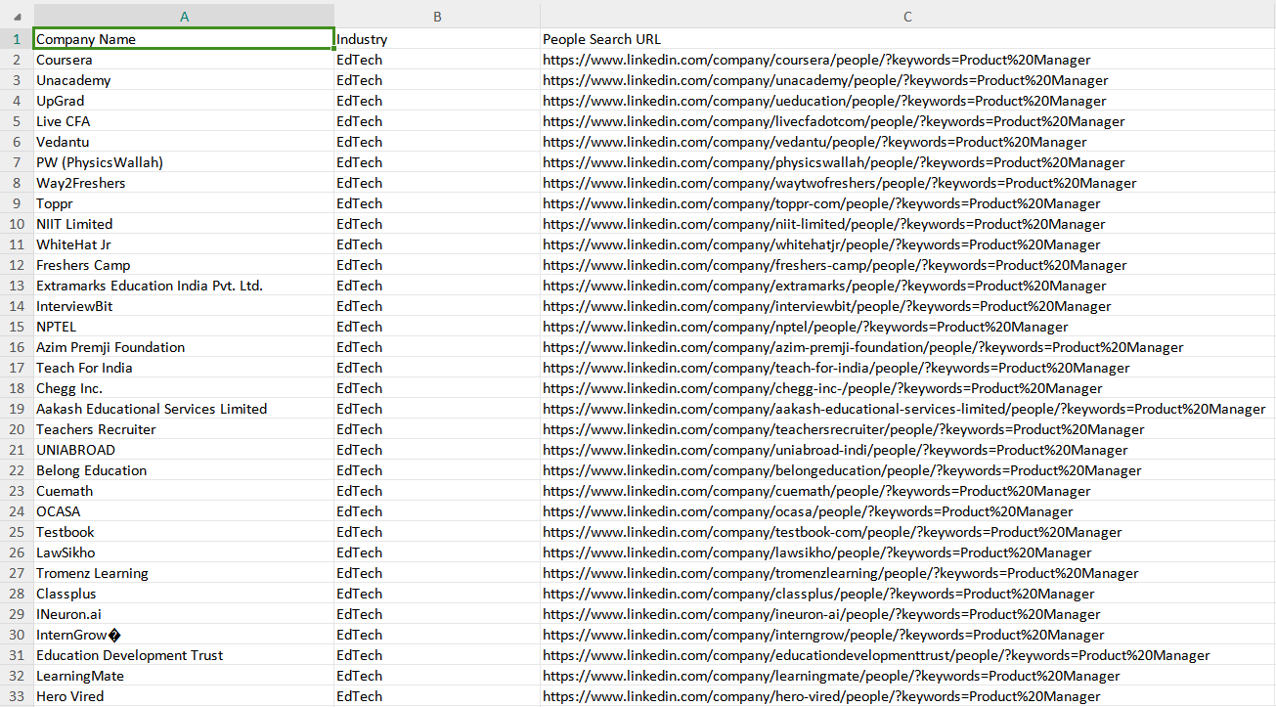Click the educationdevelopmenttrust LinkedIn URL
Viewport: 1276px width, 707px height.
(x=876, y=655)
